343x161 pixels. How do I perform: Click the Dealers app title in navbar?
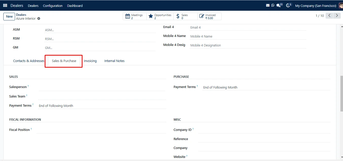click(x=17, y=5)
